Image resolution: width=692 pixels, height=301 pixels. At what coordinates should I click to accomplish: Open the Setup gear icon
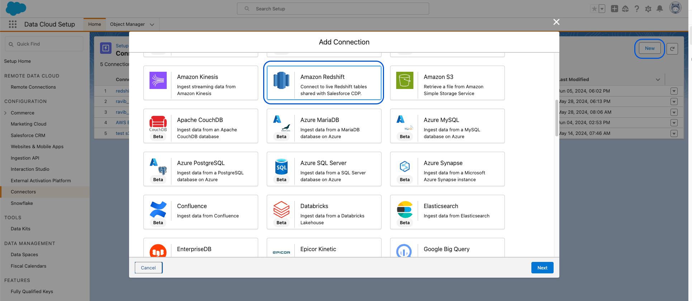click(x=648, y=9)
